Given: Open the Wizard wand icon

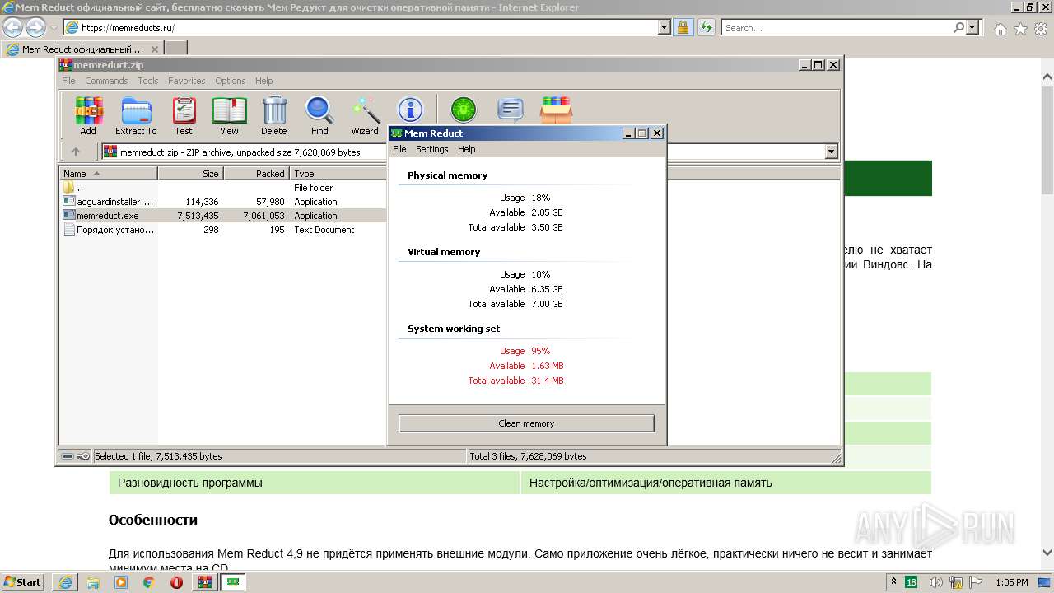Looking at the screenshot, I should (365, 115).
